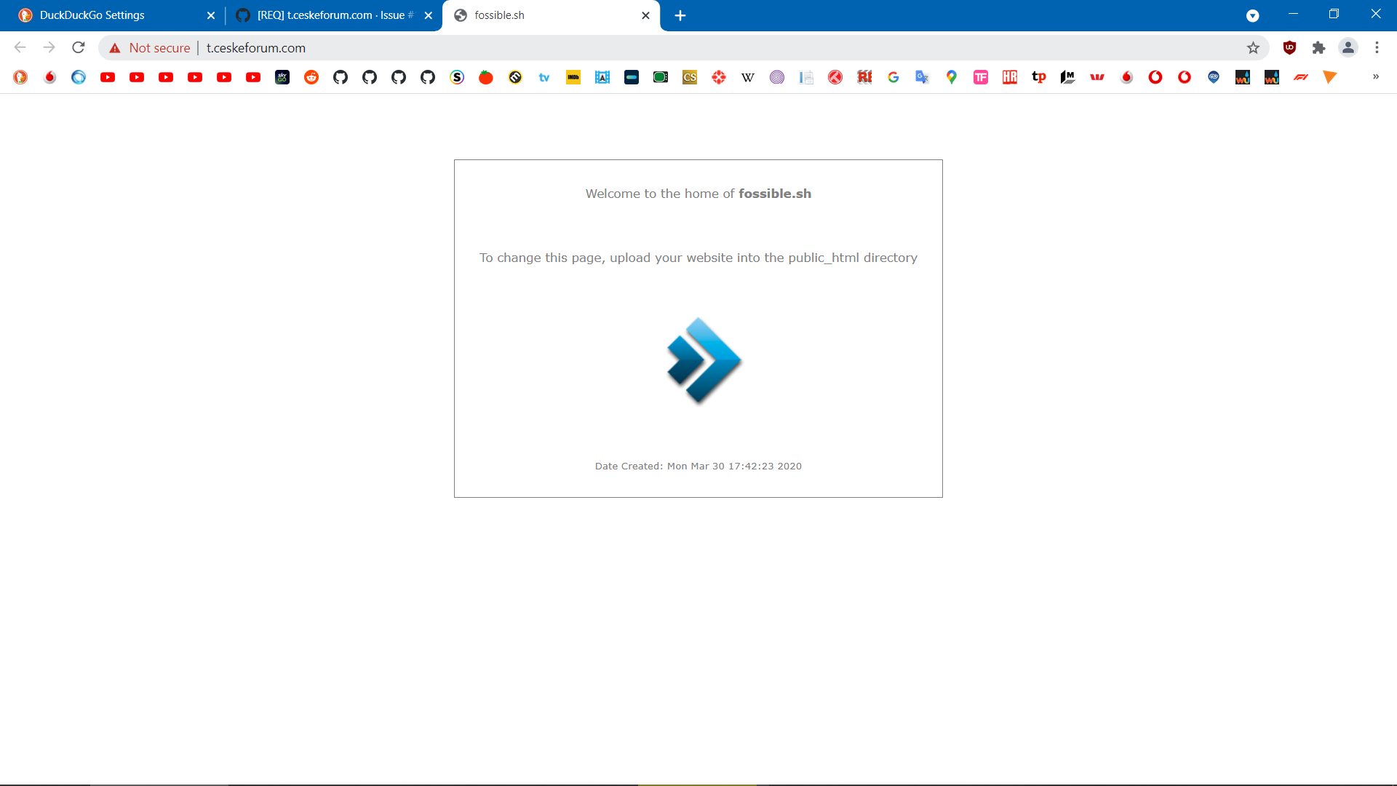Open the first GitHub bookmark
Screen dimensions: 1397x786
click(341, 77)
